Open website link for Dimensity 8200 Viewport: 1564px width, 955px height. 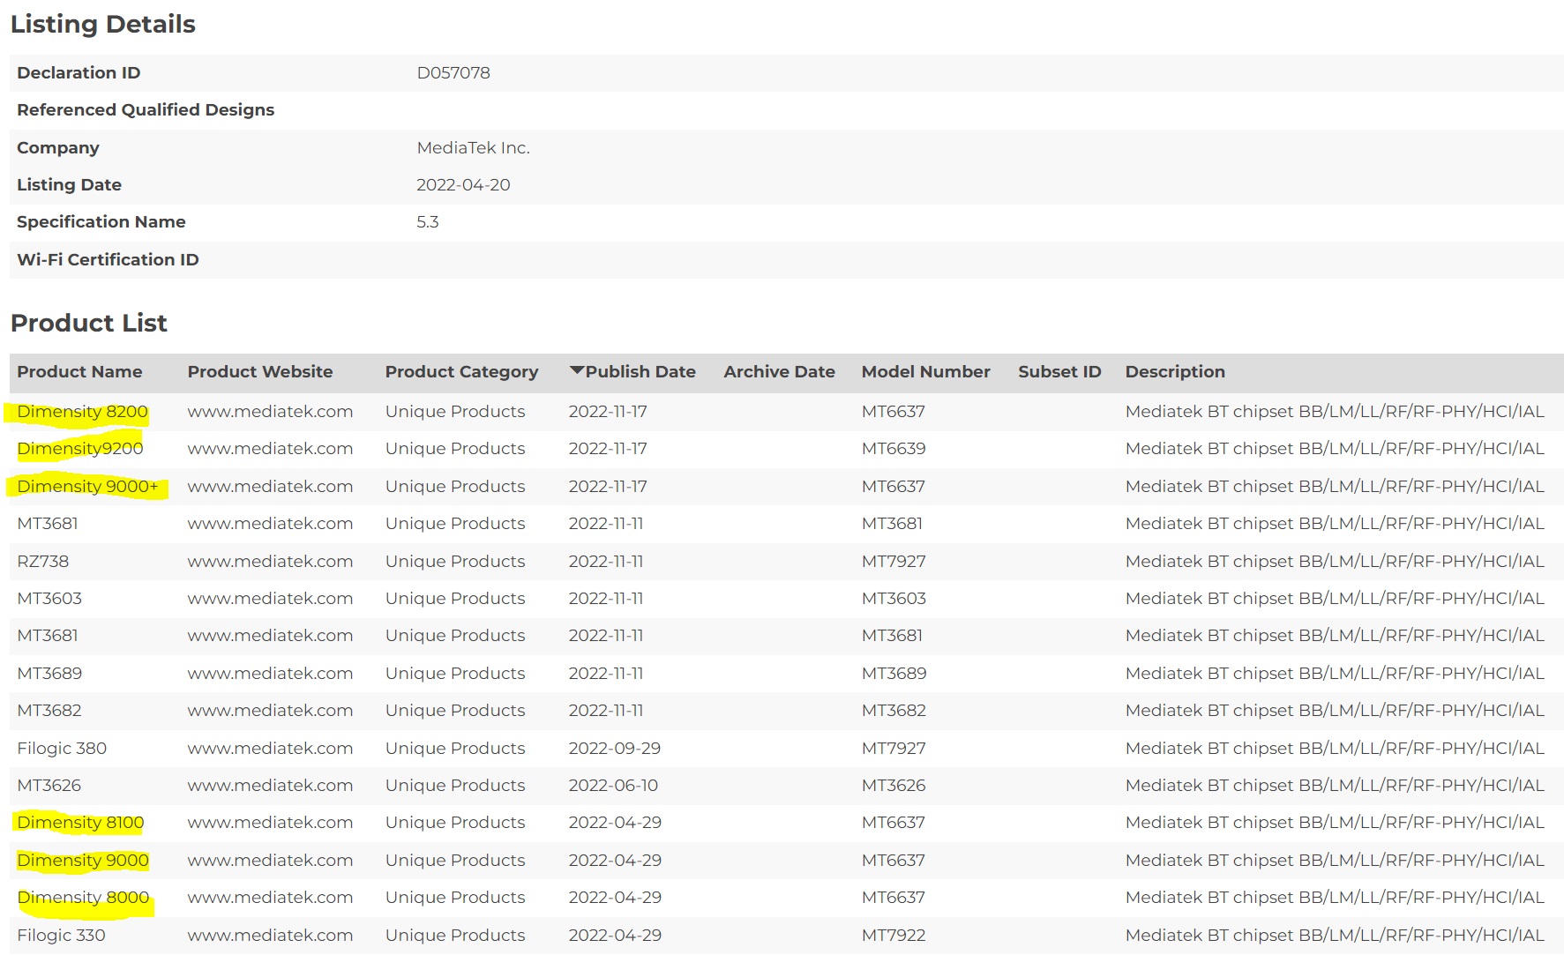pos(270,412)
